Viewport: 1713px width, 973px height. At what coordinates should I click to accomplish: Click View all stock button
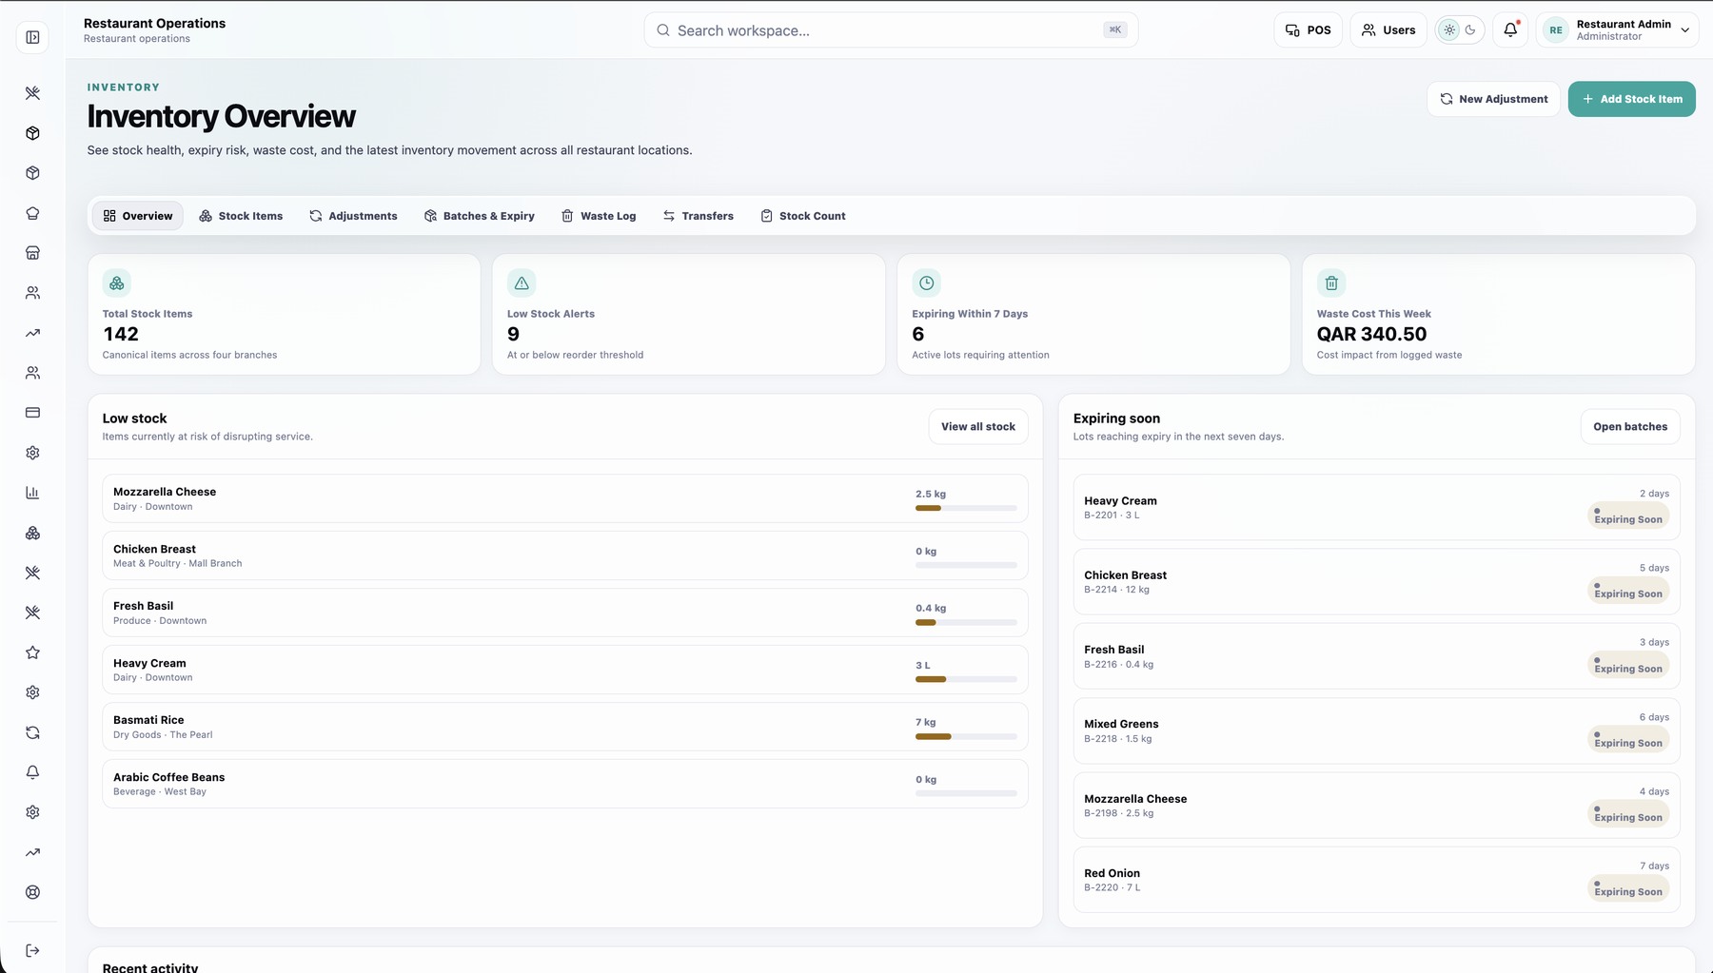click(x=977, y=427)
